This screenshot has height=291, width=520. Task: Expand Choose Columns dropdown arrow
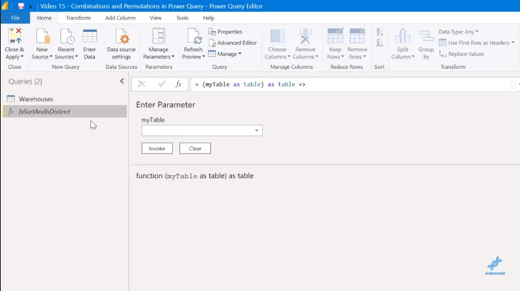(x=289, y=56)
